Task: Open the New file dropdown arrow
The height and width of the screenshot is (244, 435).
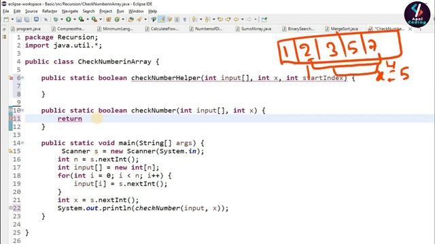Action: pyautogui.click(x=12, y=20)
